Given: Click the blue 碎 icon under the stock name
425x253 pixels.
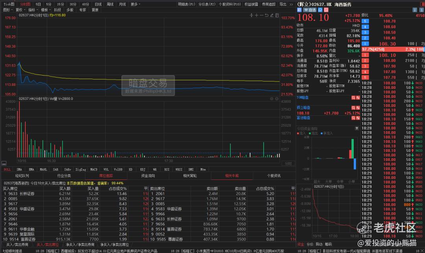Looking at the screenshot, I should pyautogui.click(x=299, y=10).
